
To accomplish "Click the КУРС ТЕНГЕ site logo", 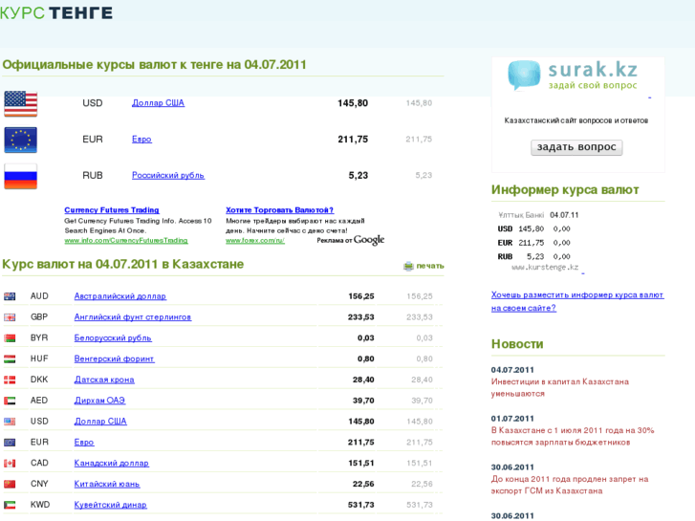I will coord(55,12).
